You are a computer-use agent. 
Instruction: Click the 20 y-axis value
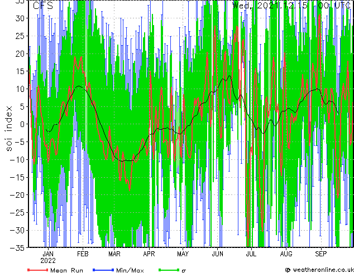coord(20,53)
